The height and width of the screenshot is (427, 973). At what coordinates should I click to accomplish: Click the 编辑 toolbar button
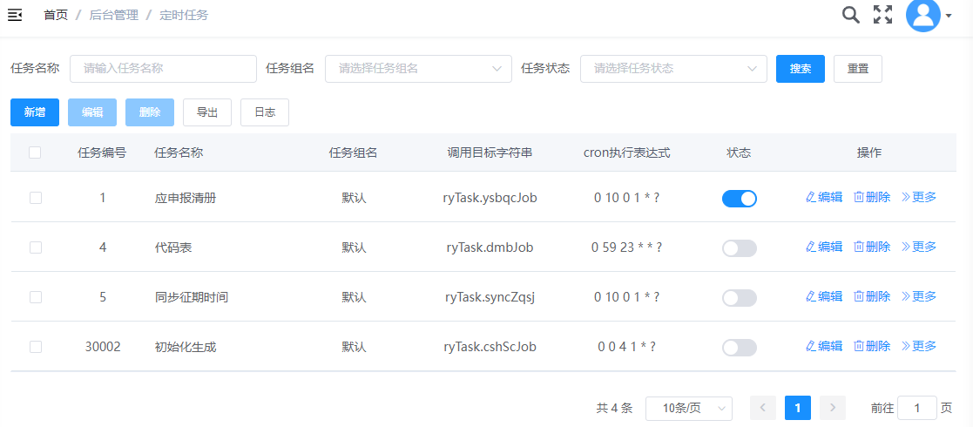92,112
